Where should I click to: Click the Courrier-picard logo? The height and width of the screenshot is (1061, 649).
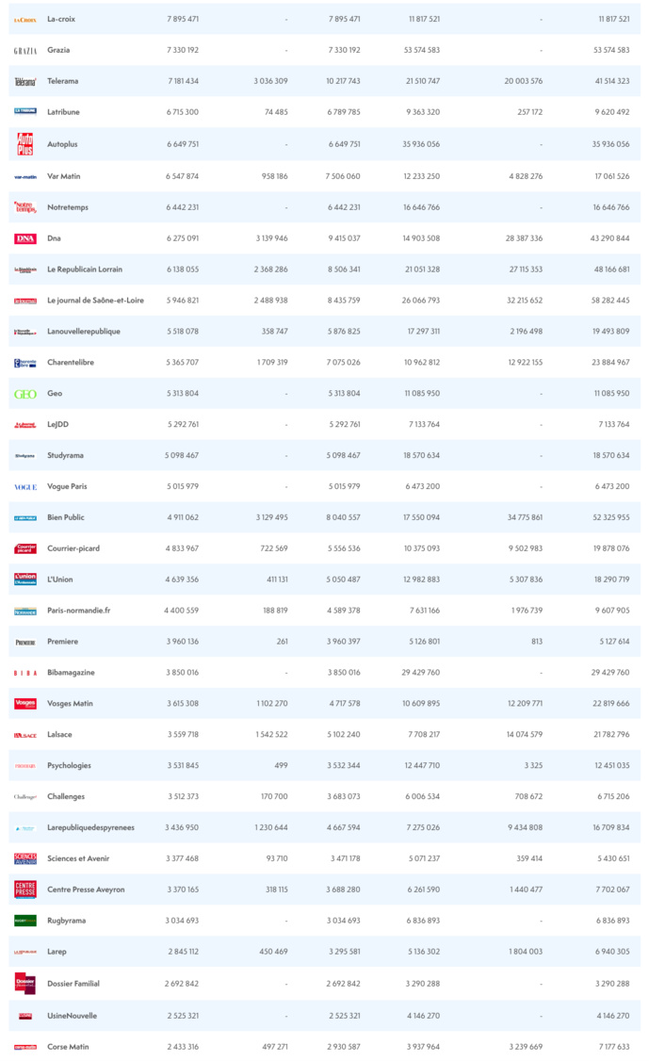25,548
